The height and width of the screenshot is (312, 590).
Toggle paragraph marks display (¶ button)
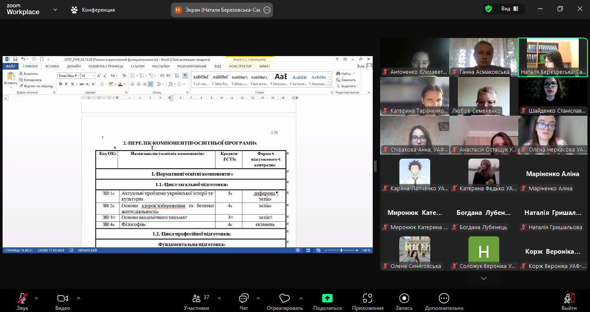[185, 76]
